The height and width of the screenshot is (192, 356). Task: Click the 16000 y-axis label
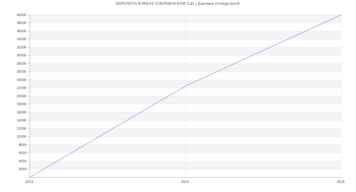[21, 112]
